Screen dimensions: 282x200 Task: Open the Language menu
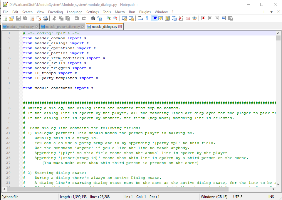point(74,12)
